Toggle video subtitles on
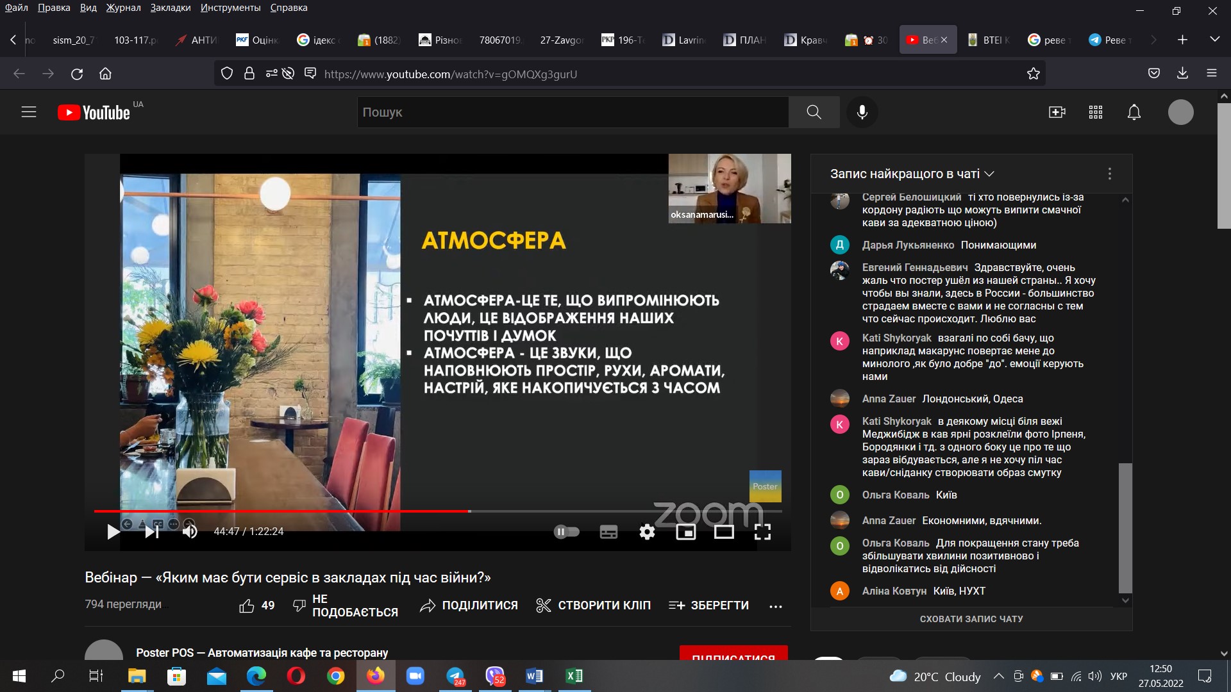 pyautogui.click(x=608, y=532)
